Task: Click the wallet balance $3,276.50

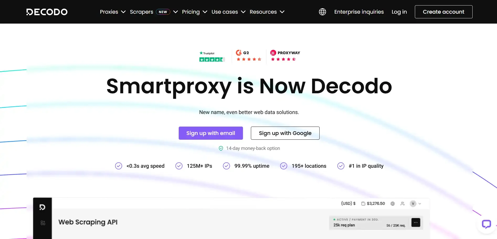Action: point(373,204)
